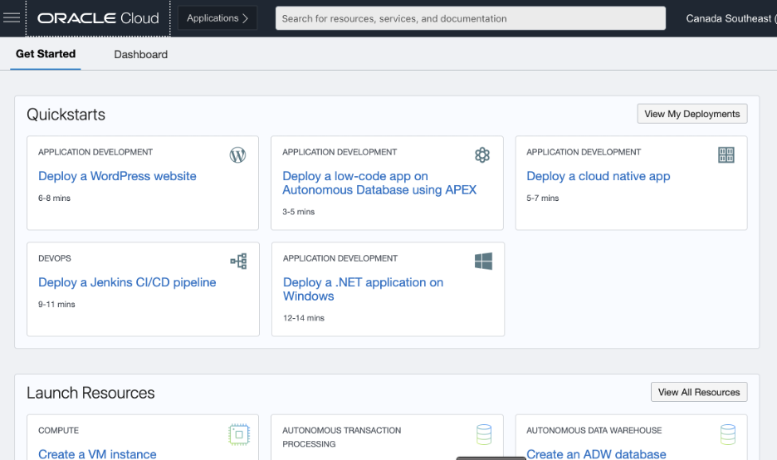Image resolution: width=777 pixels, height=460 pixels.
Task: Open Deploy a Jenkins CI/CD pipeline link
Action: tap(127, 282)
